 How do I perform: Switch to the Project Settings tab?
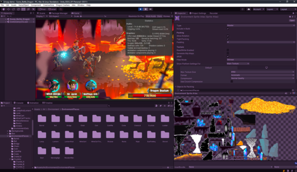coord(198,13)
